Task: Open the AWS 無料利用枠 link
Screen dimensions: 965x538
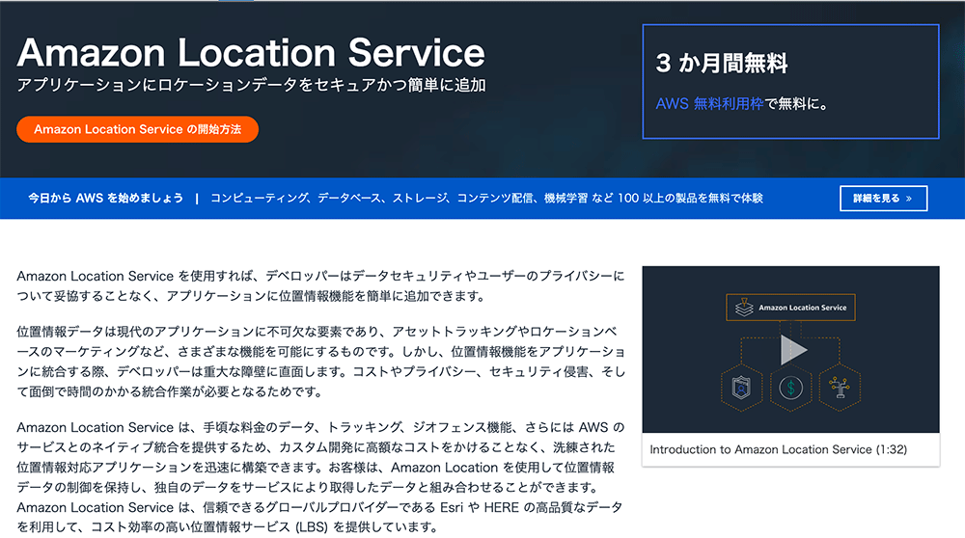Action: click(x=709, y=103)
